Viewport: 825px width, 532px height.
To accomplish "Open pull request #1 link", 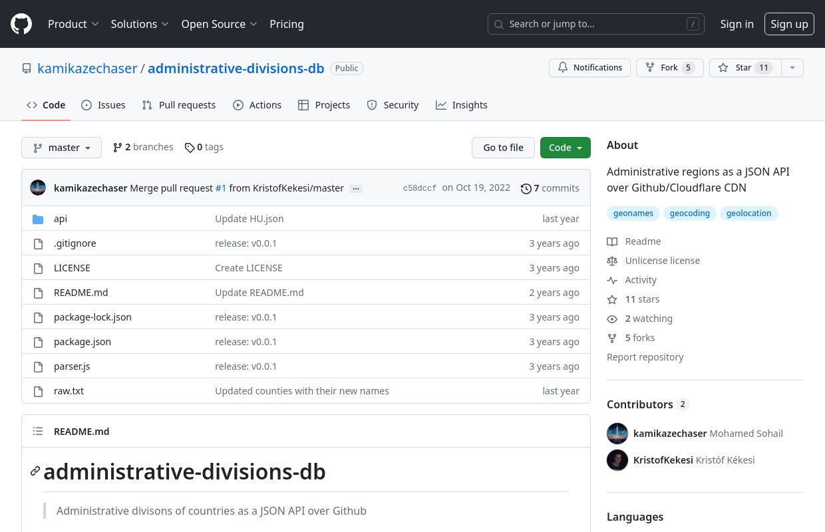I will click(221, 188).
